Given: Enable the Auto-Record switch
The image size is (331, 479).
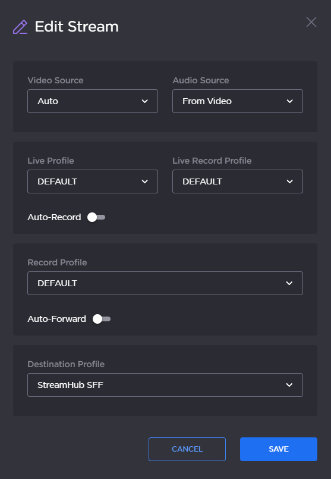Looking at the screenshot, I should (96, 217).
